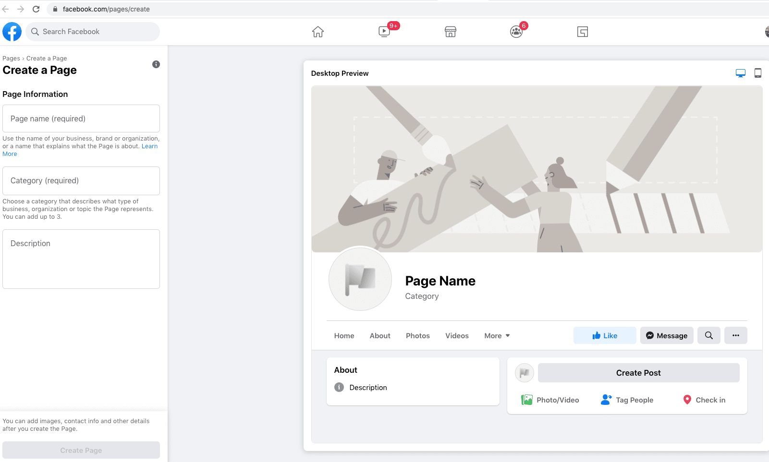The image size is (769, 462).
Task: Open the search icon on the page preview
Action: click(x=708, y=335)
